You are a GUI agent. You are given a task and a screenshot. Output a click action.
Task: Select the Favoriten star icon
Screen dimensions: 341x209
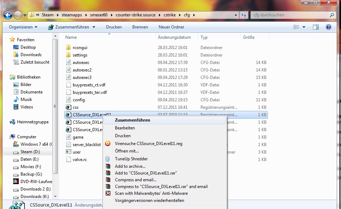pos(12,39)
